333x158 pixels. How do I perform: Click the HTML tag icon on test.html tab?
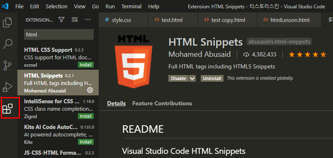(x=157, y=20)
